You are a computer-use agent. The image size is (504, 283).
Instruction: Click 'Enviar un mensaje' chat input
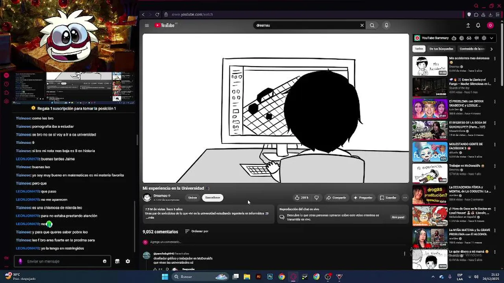[63, 261]
